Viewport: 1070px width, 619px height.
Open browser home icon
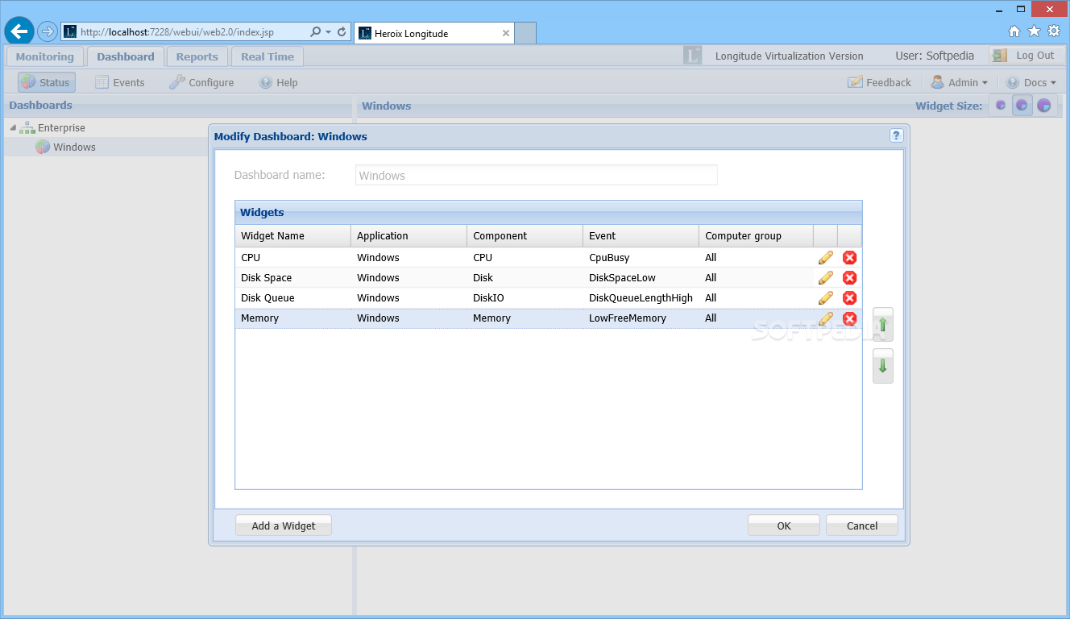point(1014,31)
